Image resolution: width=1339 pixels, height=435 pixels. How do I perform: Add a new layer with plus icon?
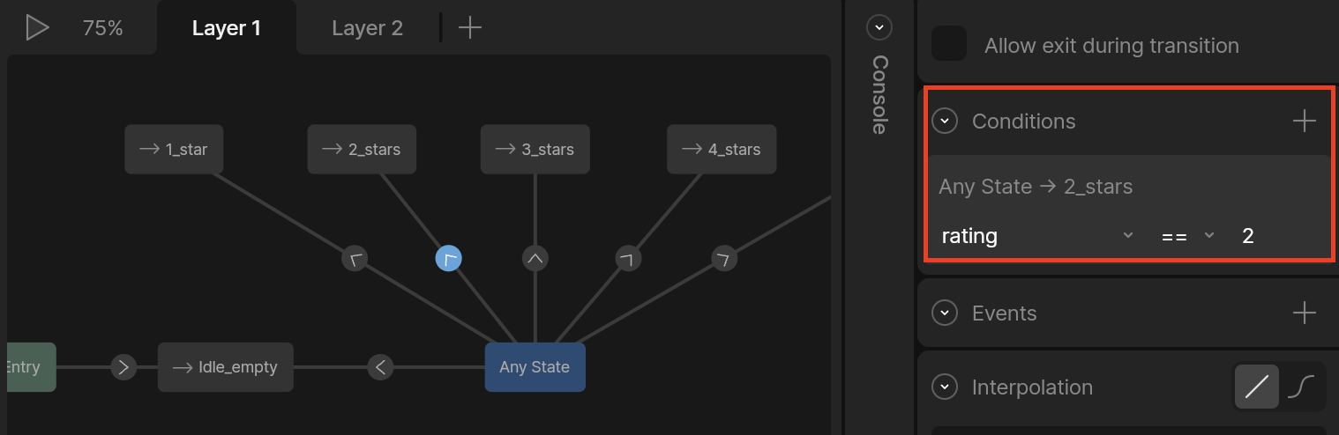[x=470, y=28]
